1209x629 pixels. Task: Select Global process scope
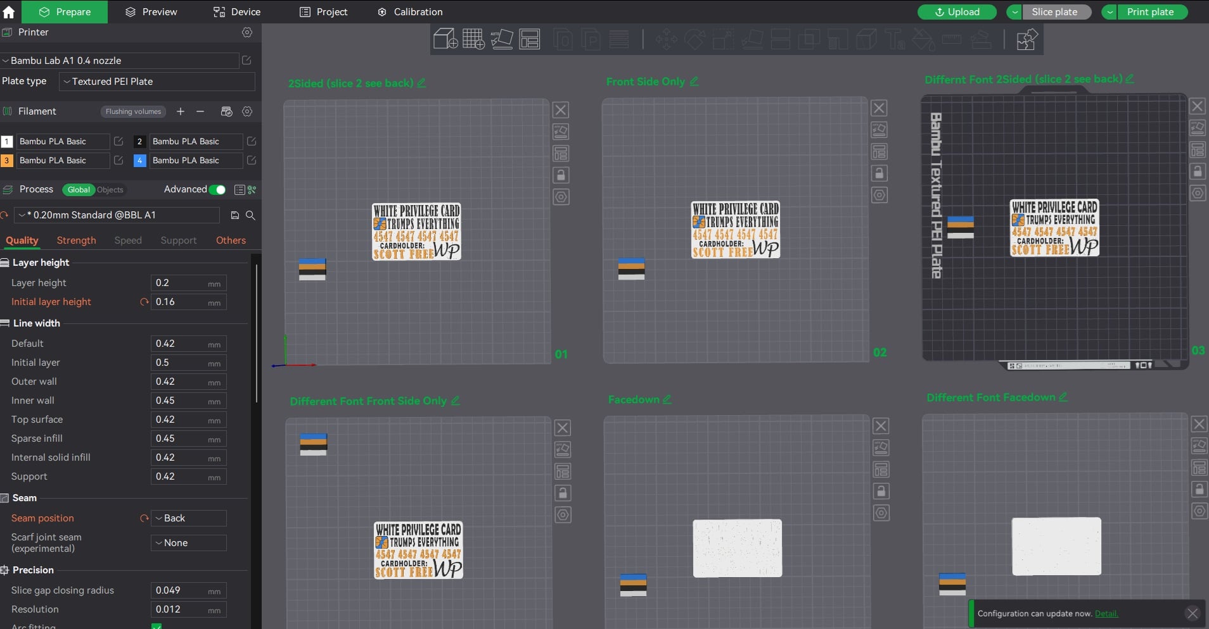[79, 190]
